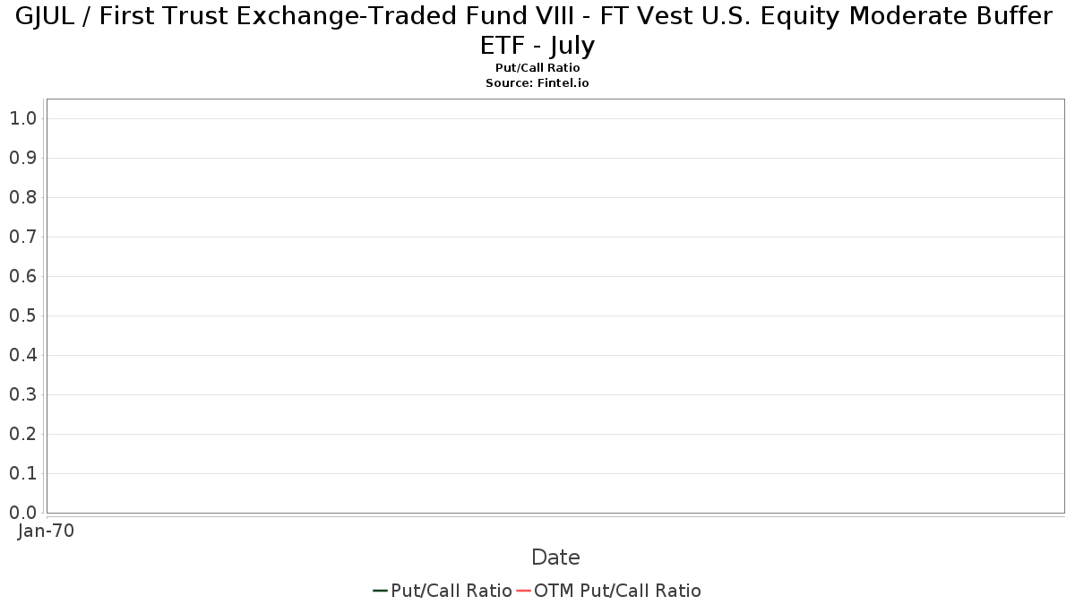
Task: Click the 0.7 y-axis tick label
Action: tap(22, 237)
